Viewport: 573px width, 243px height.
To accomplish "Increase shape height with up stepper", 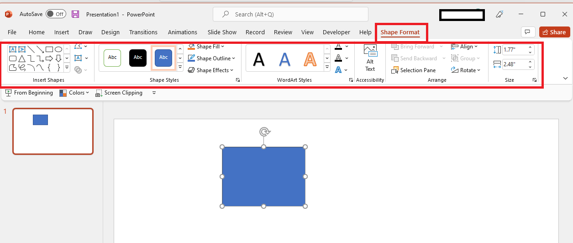I will pos(530,47).
